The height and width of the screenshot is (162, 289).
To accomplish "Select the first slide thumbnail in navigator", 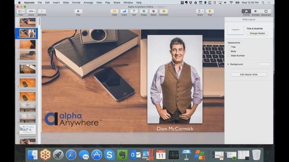I will point(28,22).
